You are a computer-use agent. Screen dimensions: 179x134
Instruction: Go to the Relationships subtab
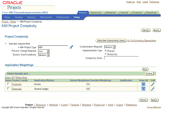[x=63, y=17]
